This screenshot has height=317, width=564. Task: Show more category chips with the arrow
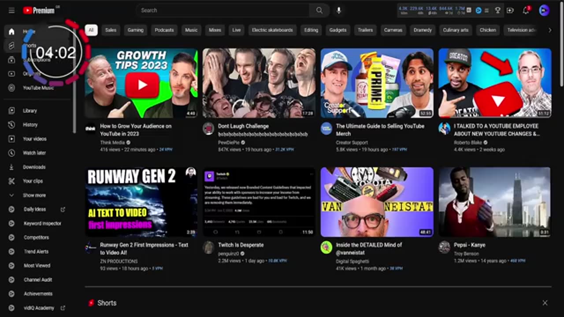(x=549, y=30)
